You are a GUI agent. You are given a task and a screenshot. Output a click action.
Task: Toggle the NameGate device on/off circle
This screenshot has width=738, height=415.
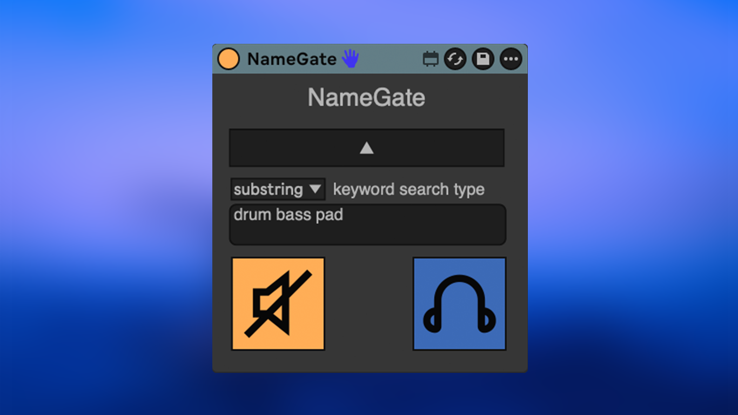[x=229, y=59]
